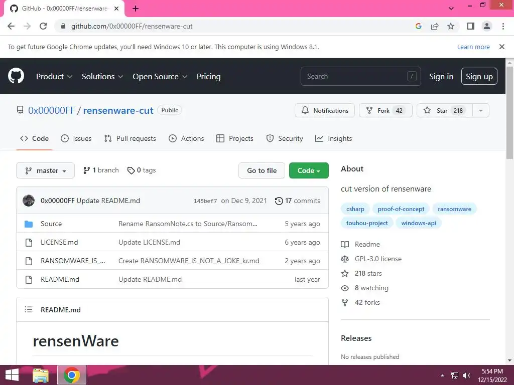Click the Sign up button

pos(479,76)
